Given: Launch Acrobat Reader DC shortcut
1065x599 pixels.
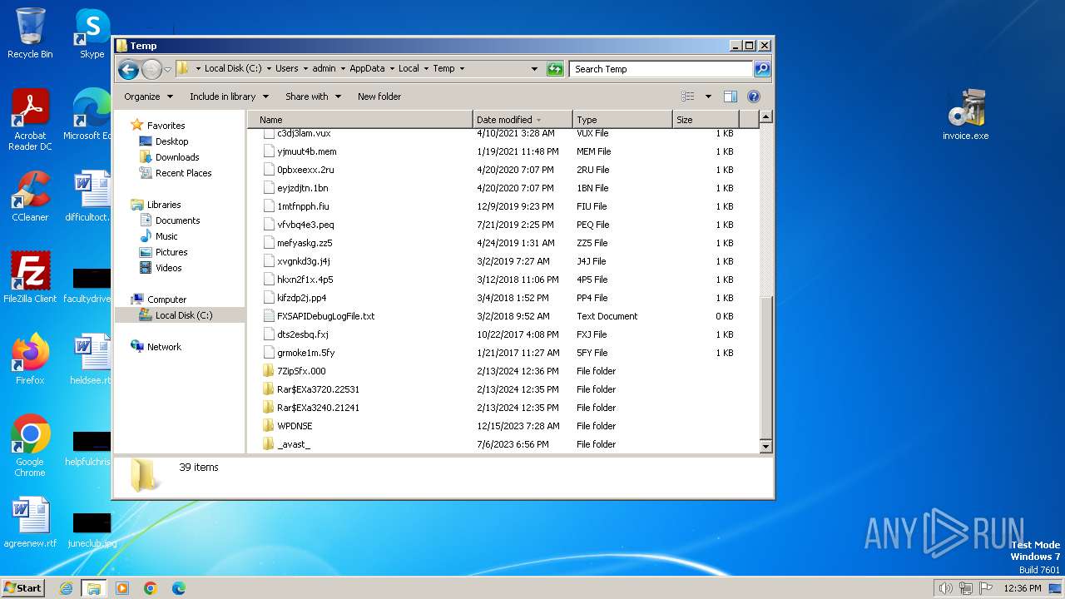Looking at the screenshot, I should (30, 120).
